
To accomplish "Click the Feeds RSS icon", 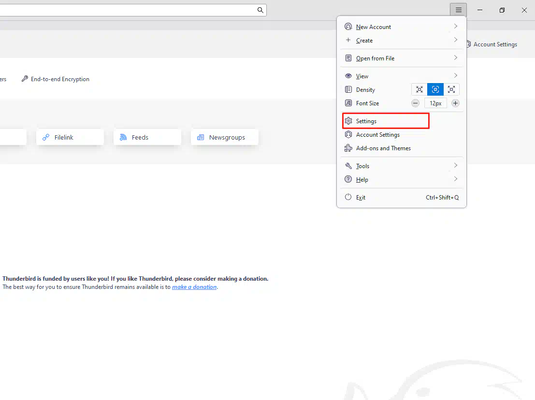I will click(123, 137).
